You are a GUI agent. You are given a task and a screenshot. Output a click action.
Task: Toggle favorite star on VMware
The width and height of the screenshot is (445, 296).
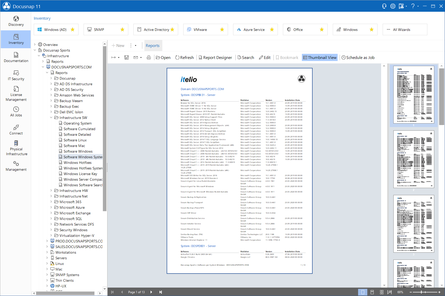point(222,30)
